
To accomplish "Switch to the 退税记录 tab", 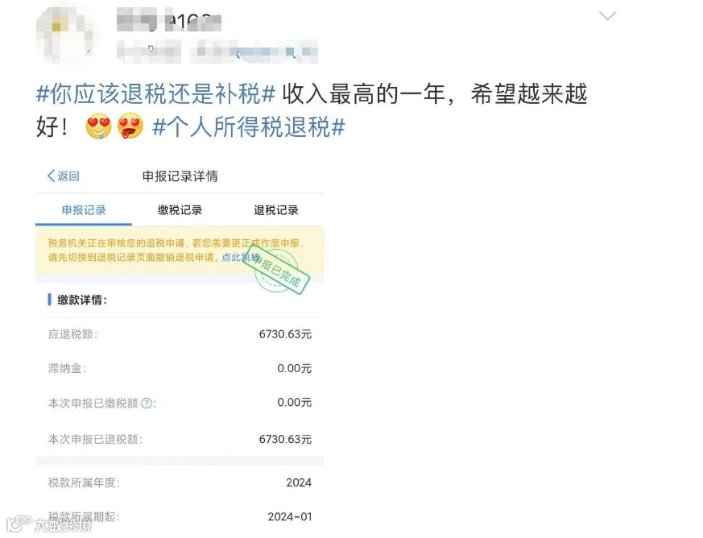I will (276, 210).
